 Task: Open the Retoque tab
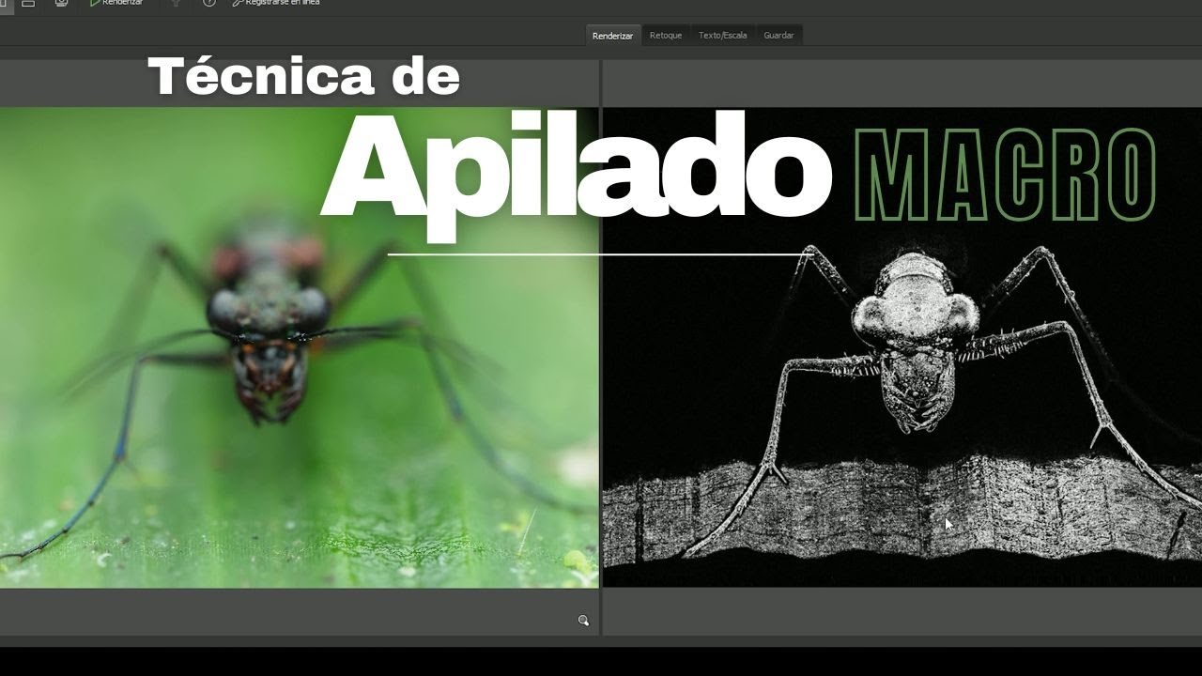point(666,36)
